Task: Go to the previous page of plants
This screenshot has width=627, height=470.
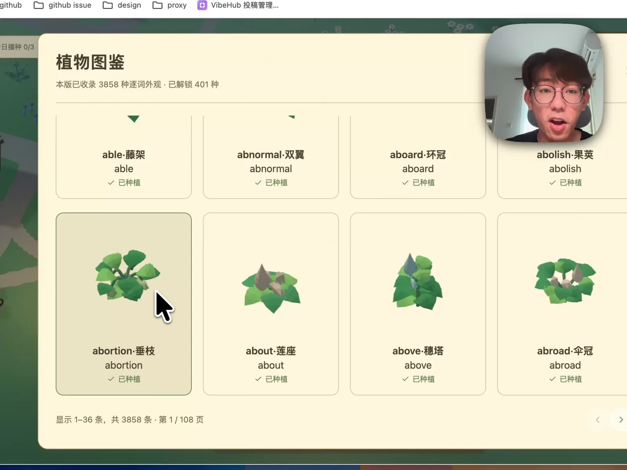Action: [x=598, y=419]
